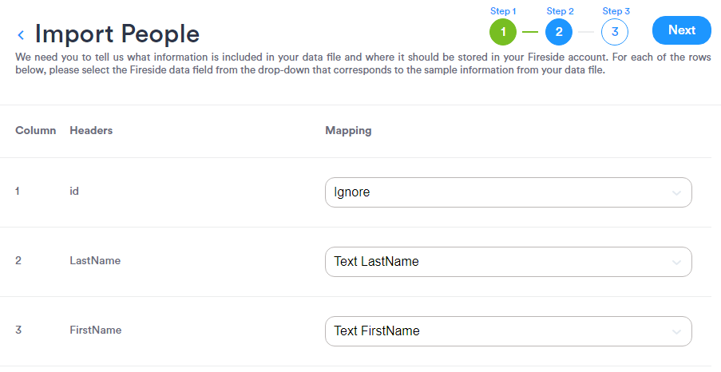This screenshot has width=721, height=372.
Task: Click the Import People heading
Action: (117, 34)
